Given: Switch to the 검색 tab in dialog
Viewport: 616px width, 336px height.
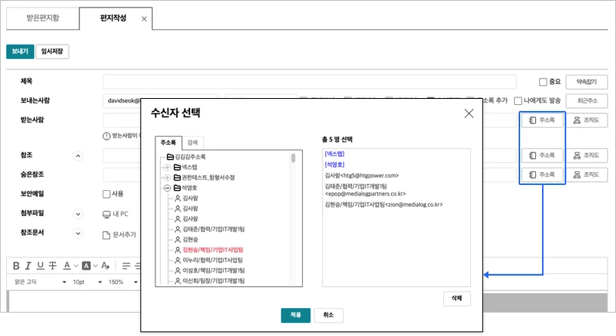Looking at the screenshot, I should click(195, 142).
